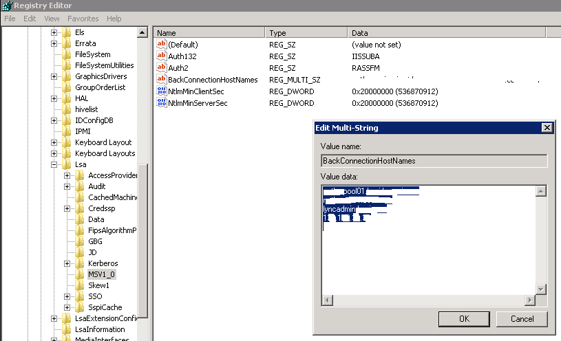Click the BackConnectionHostNames value icon
561x341 pixels.
[x=162, y=80]
